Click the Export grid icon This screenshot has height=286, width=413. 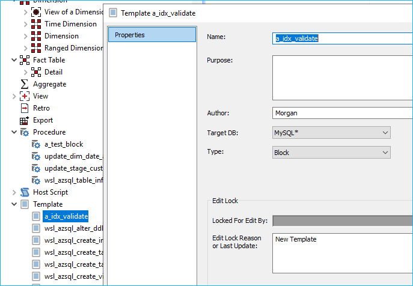pyautogui.click(x=25, y=120)
